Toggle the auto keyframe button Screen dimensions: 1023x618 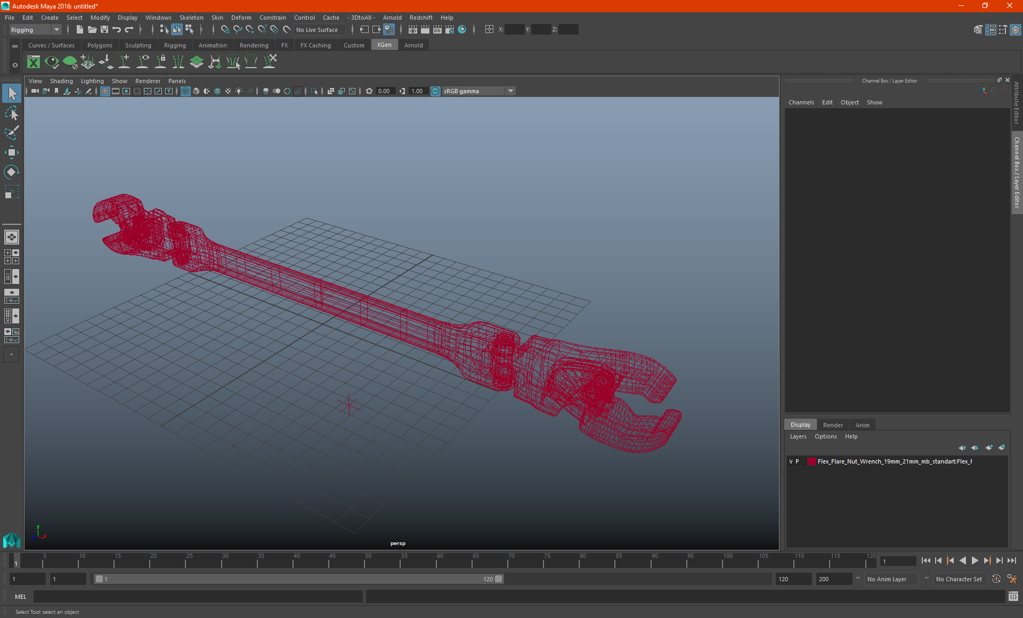coord(996,579)
